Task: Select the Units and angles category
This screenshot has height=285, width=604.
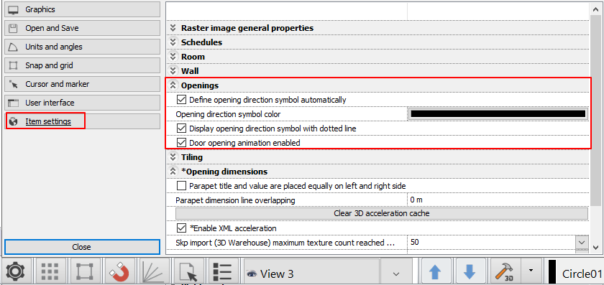Action: [83, 47]
